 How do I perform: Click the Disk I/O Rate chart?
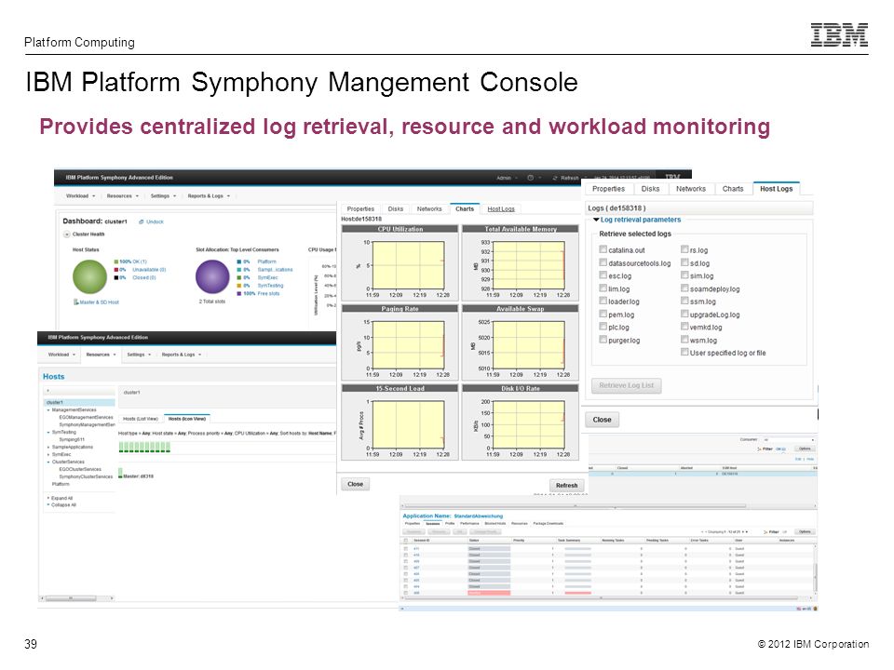(520, 422)
